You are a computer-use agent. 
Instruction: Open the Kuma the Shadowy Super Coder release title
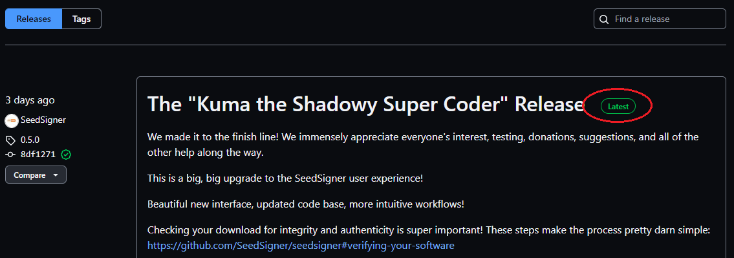tap(365, 104)
